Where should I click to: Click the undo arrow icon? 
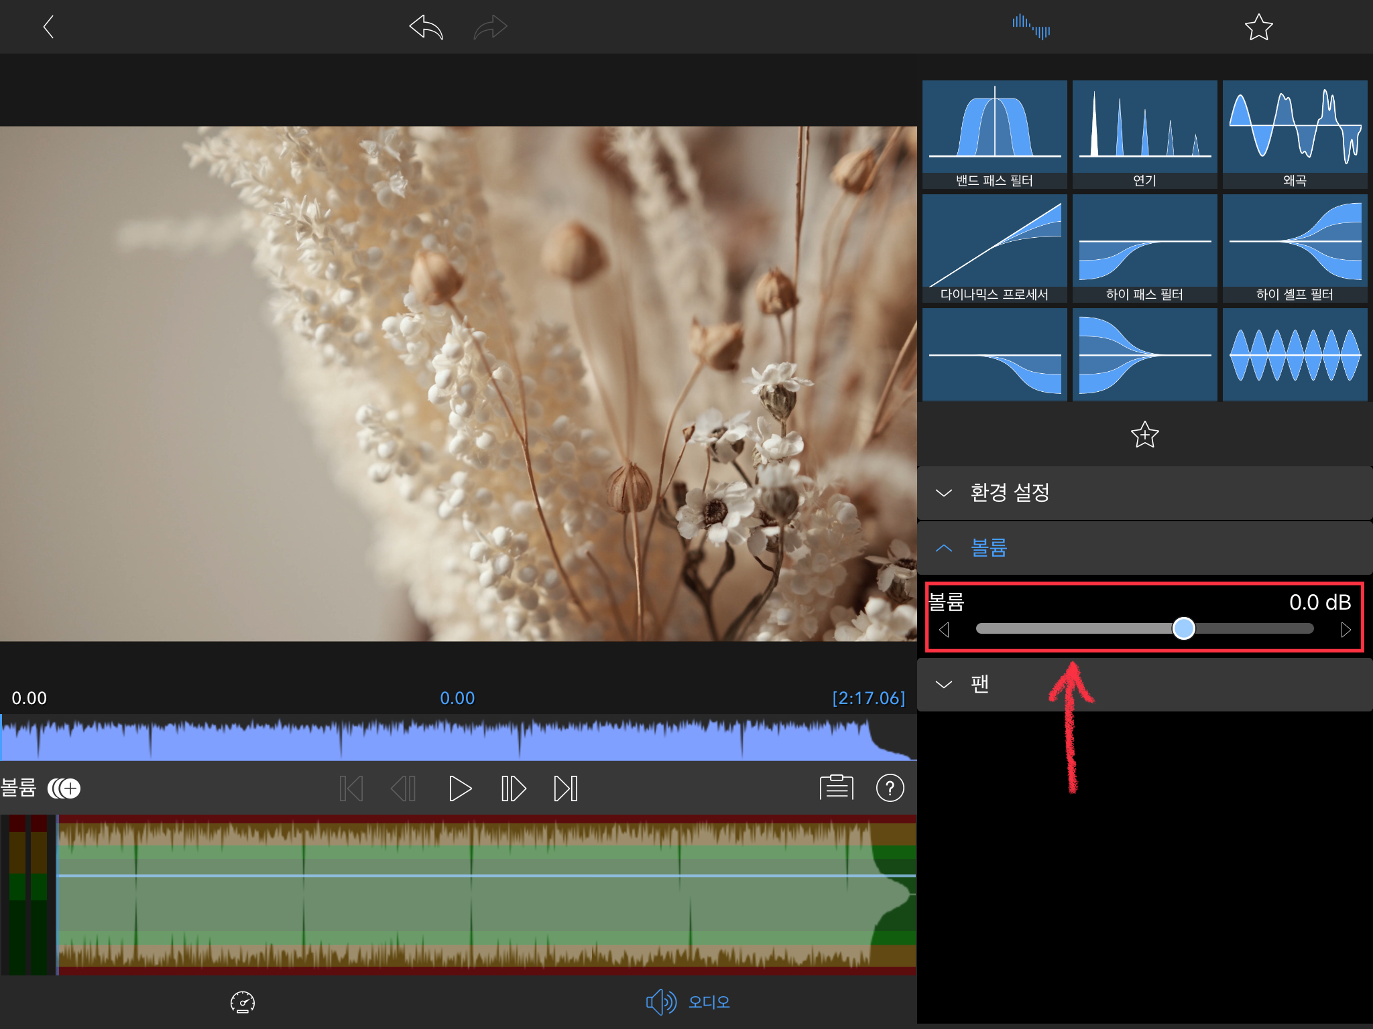(426, 27)
